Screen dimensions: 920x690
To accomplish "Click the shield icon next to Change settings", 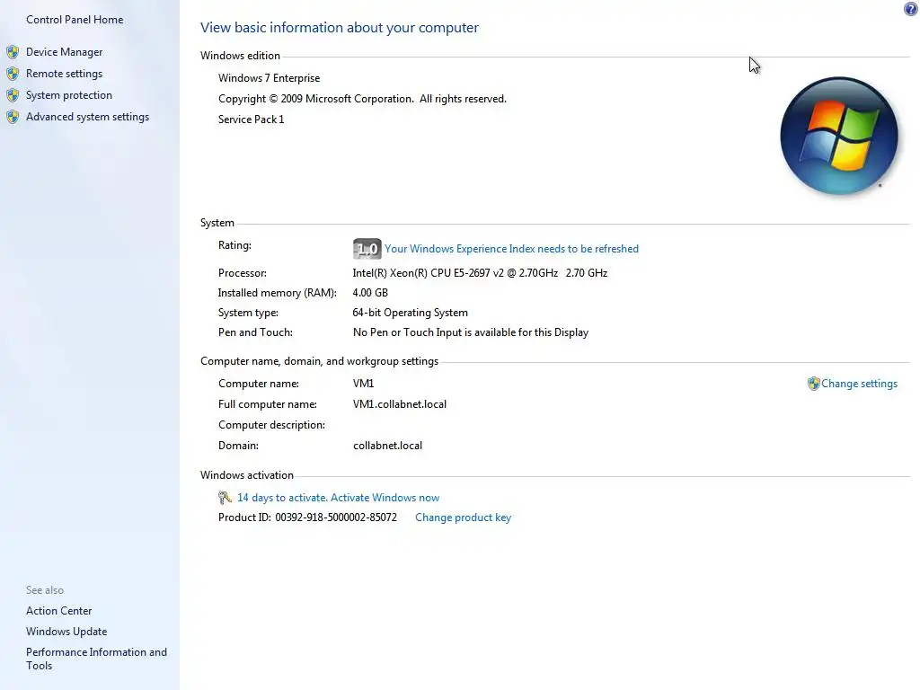I will 813,384.
